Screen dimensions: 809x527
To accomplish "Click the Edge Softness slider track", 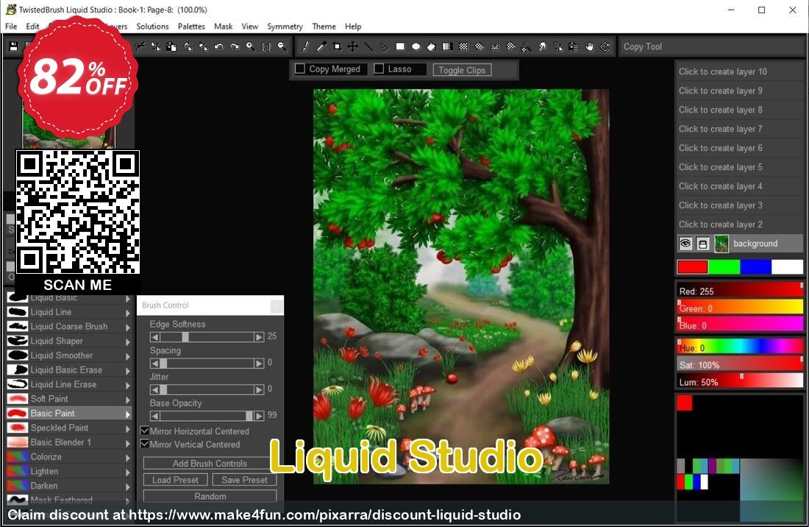I will [207, 336].
